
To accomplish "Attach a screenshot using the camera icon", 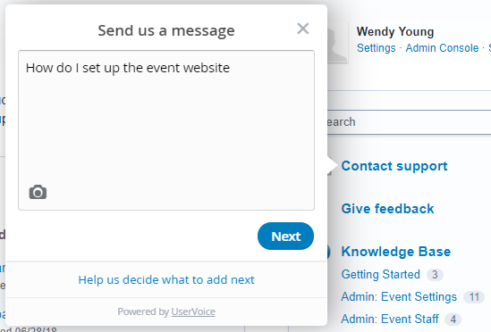I will [38, 192].
